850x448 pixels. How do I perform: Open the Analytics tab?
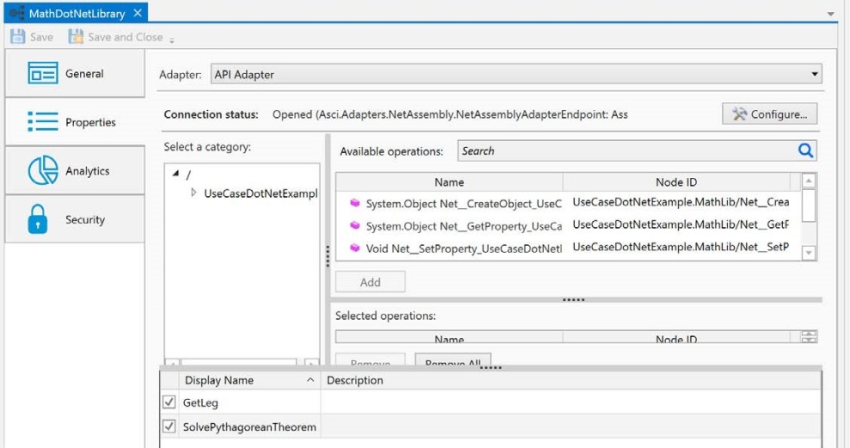74,171
